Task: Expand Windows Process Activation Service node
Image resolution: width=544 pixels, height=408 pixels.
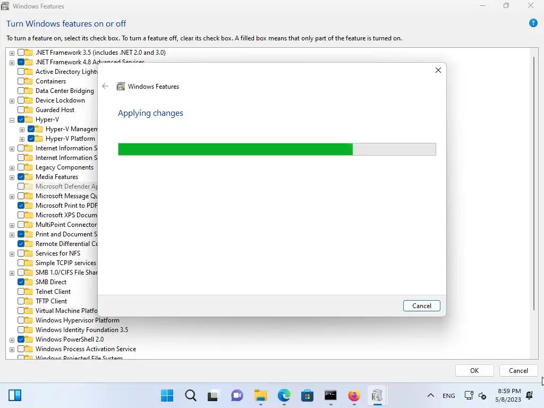Action: tap(12, 350)
